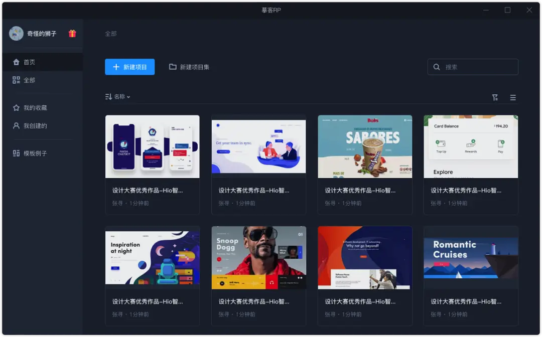Screen dimensions: 542x337
Task: Click the home icon in sidebar
Action: point(16,62)
